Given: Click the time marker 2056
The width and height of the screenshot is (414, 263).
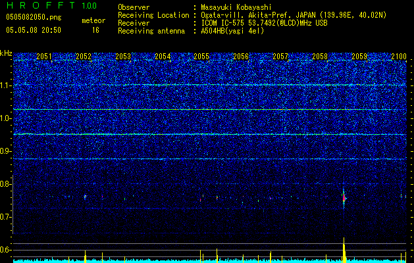Looking at the screenshot, I should (x=241, y=57).
